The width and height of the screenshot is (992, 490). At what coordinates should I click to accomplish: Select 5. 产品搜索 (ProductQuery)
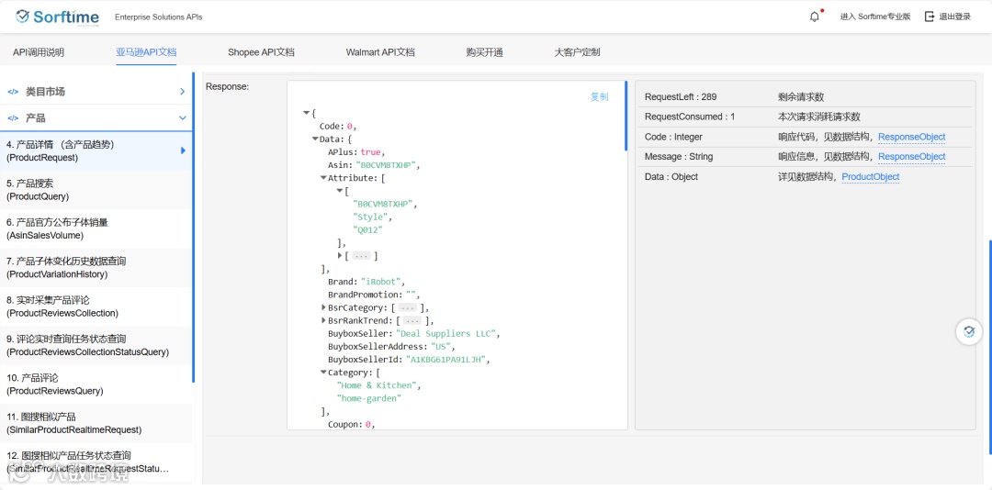click(x=96, y=190)
